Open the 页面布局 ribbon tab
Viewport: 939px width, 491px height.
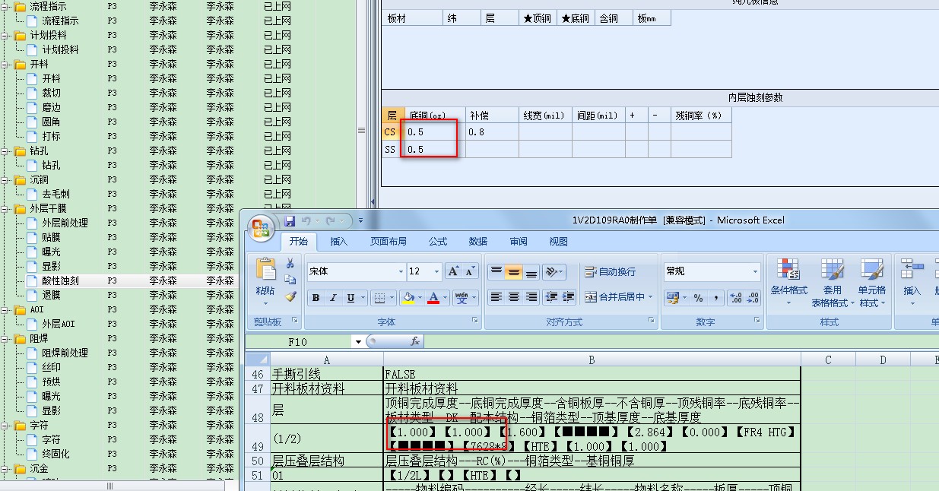coord(388,242)
